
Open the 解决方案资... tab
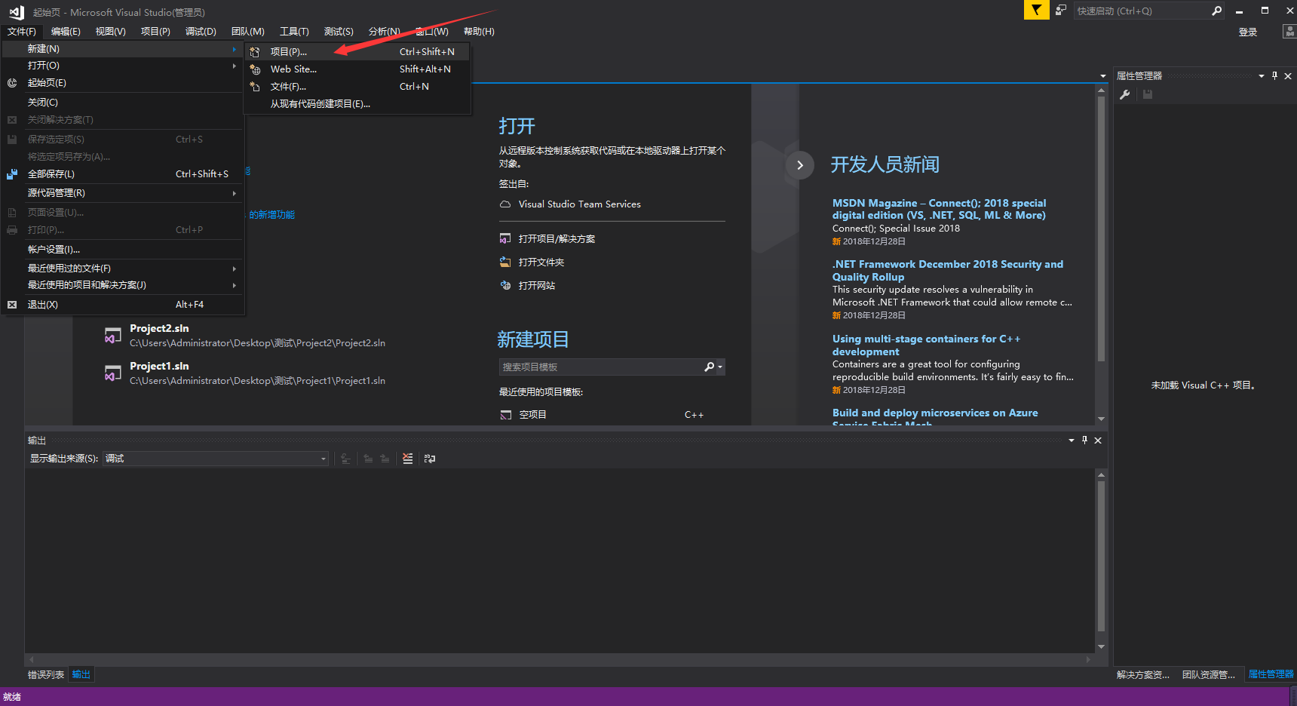1143,675
